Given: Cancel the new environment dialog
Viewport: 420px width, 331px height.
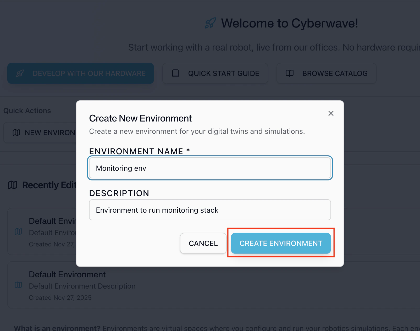Looking at the screenshot, I should (x=203, y=243).
